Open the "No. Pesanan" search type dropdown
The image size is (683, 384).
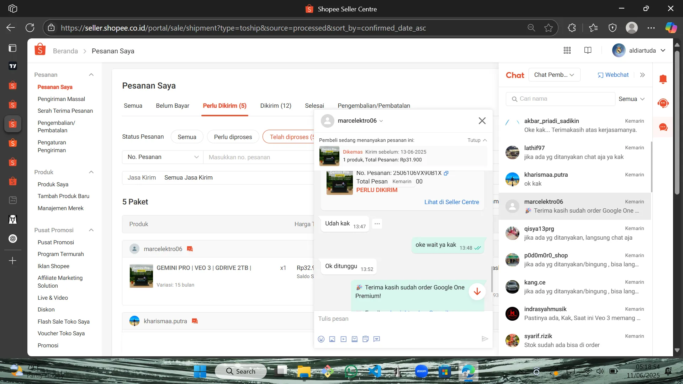pos(163,157)
